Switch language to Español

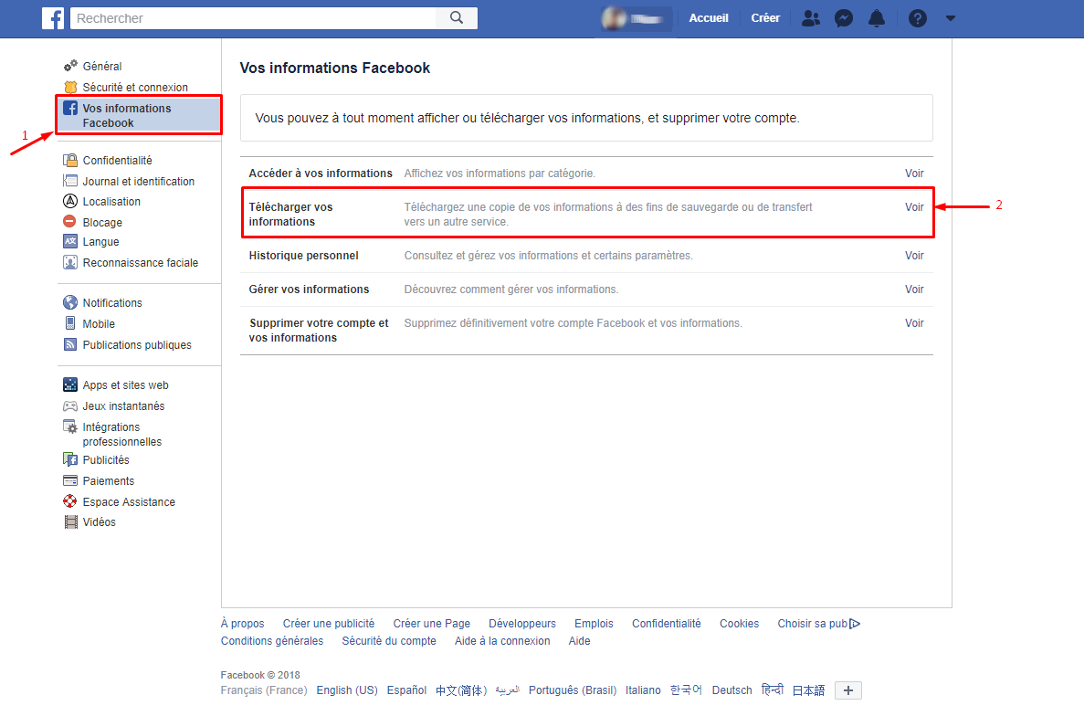(406, 690)
